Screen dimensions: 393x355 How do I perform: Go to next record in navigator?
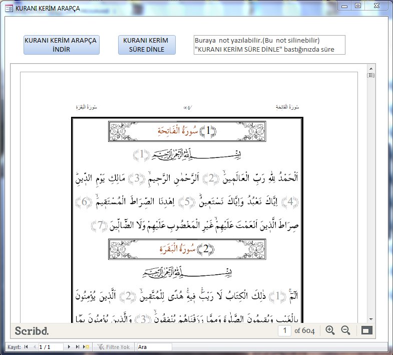[x=69, y=347]
